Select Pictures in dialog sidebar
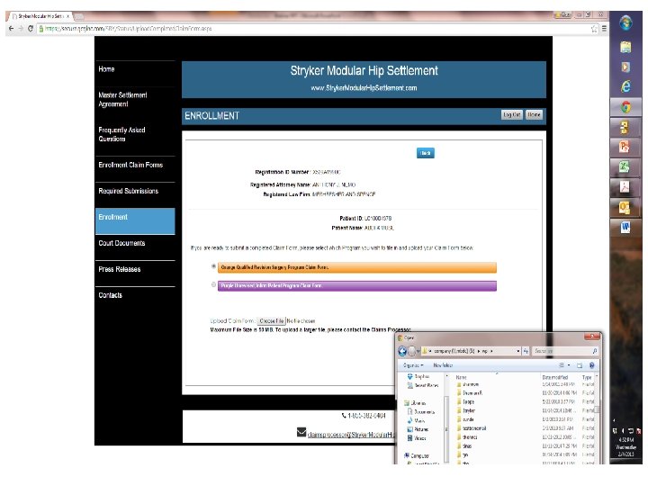 coord(418,429)
